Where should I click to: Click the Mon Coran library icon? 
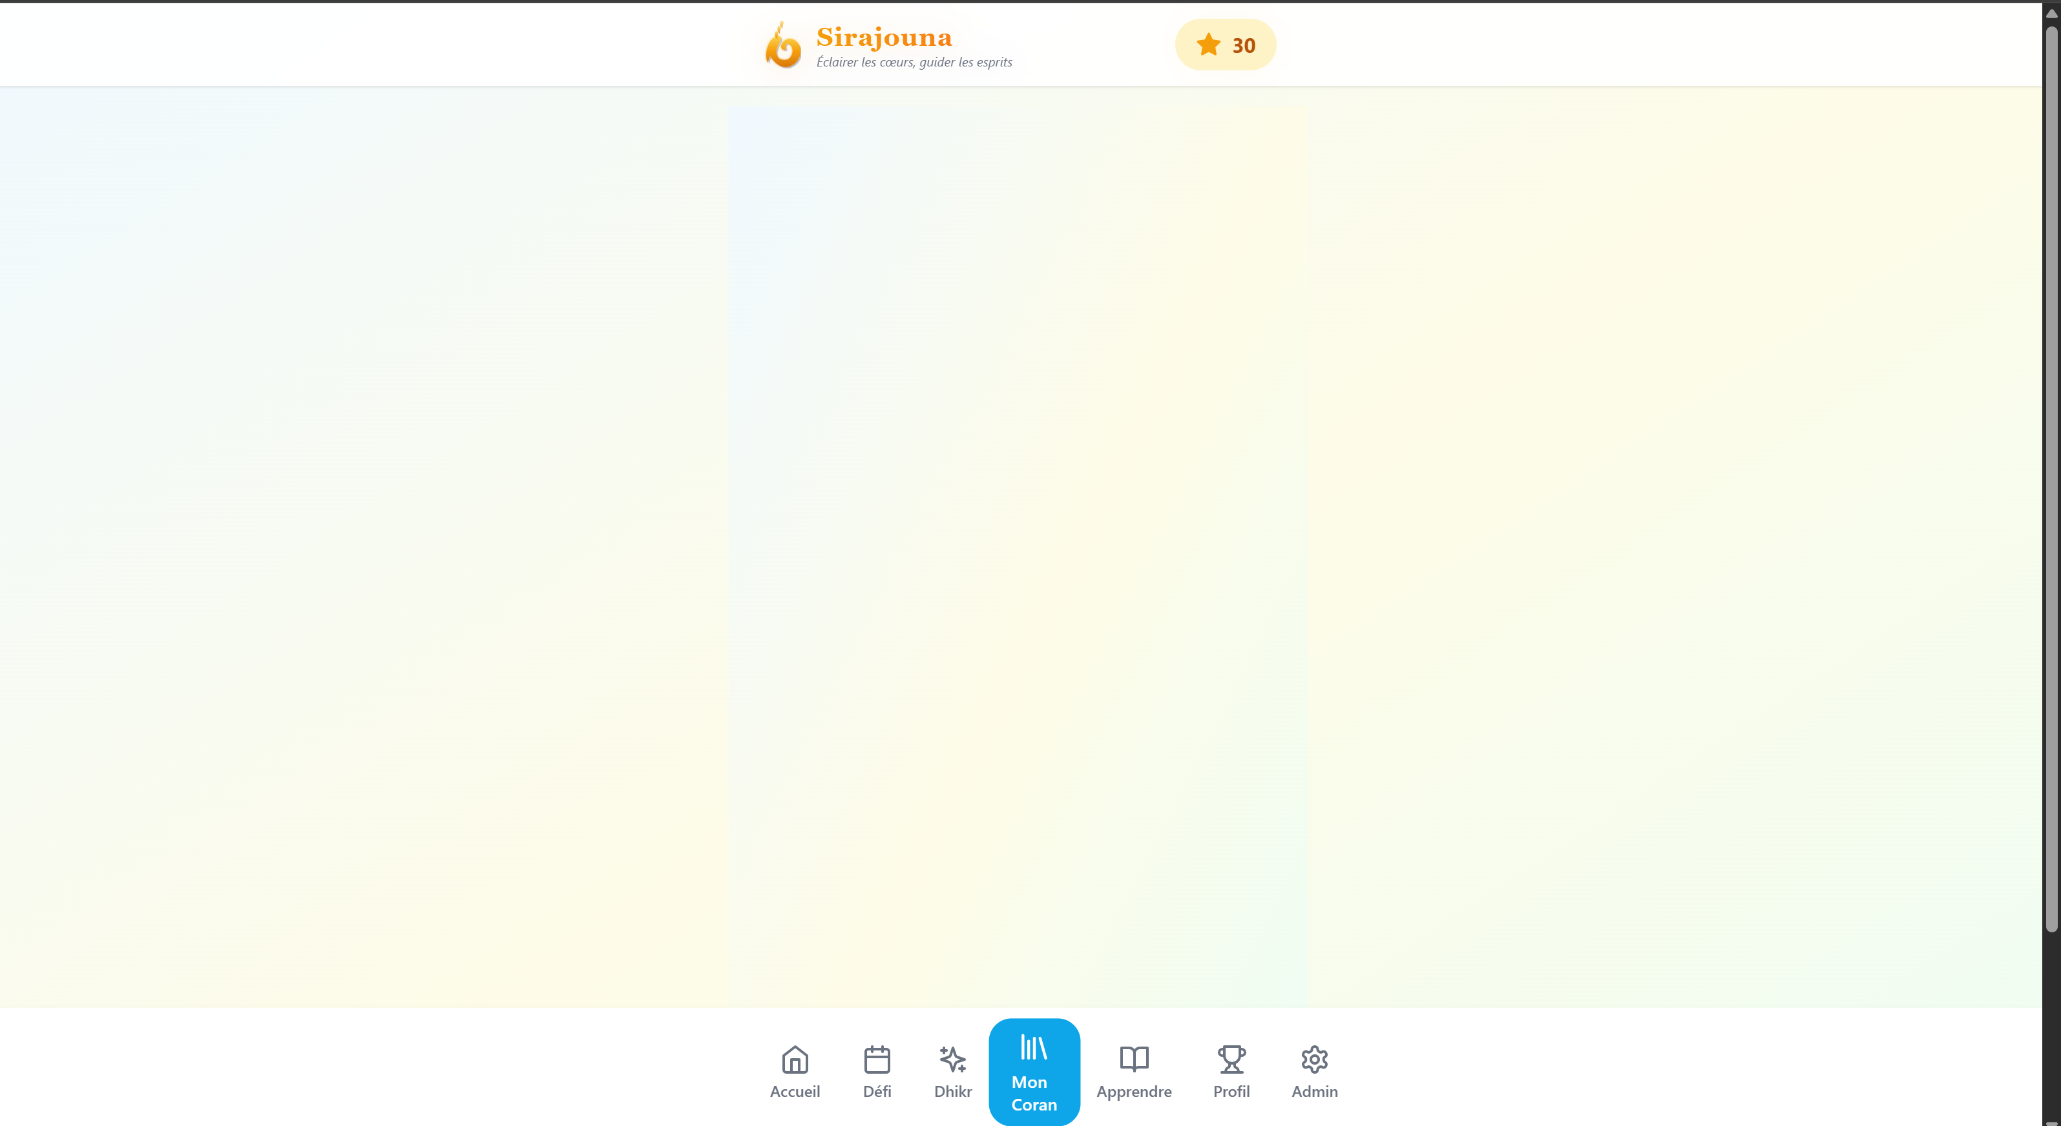pos(1033,1047)
